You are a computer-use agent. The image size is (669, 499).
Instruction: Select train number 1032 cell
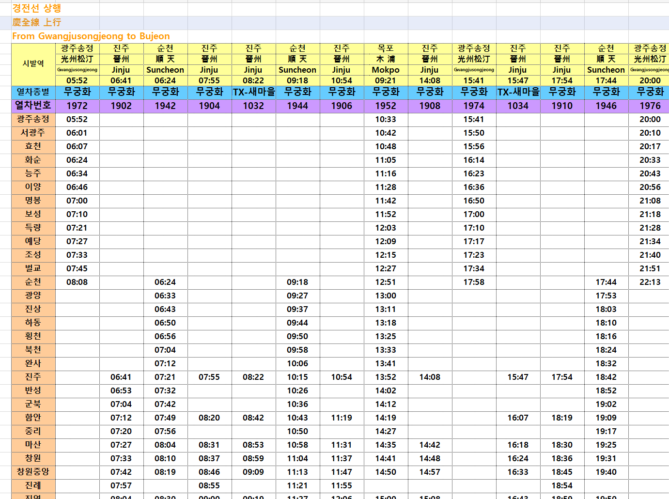(x=253, y=106)
